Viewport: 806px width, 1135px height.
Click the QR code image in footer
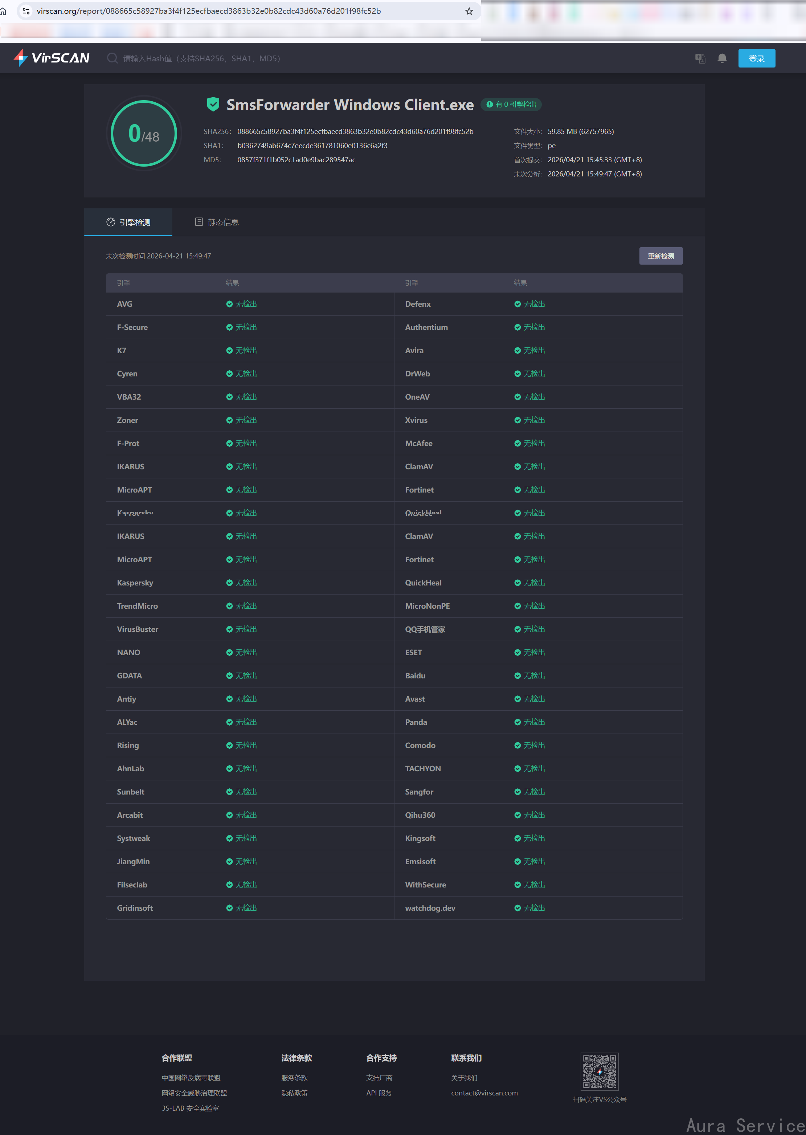tap(599, 1071)
